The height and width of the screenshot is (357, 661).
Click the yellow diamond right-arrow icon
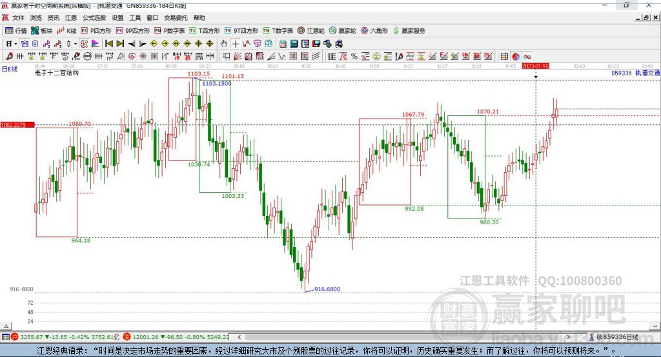[x=165, y=44]
